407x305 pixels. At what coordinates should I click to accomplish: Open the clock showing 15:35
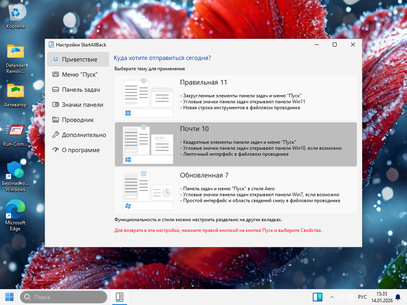point(382,297)
